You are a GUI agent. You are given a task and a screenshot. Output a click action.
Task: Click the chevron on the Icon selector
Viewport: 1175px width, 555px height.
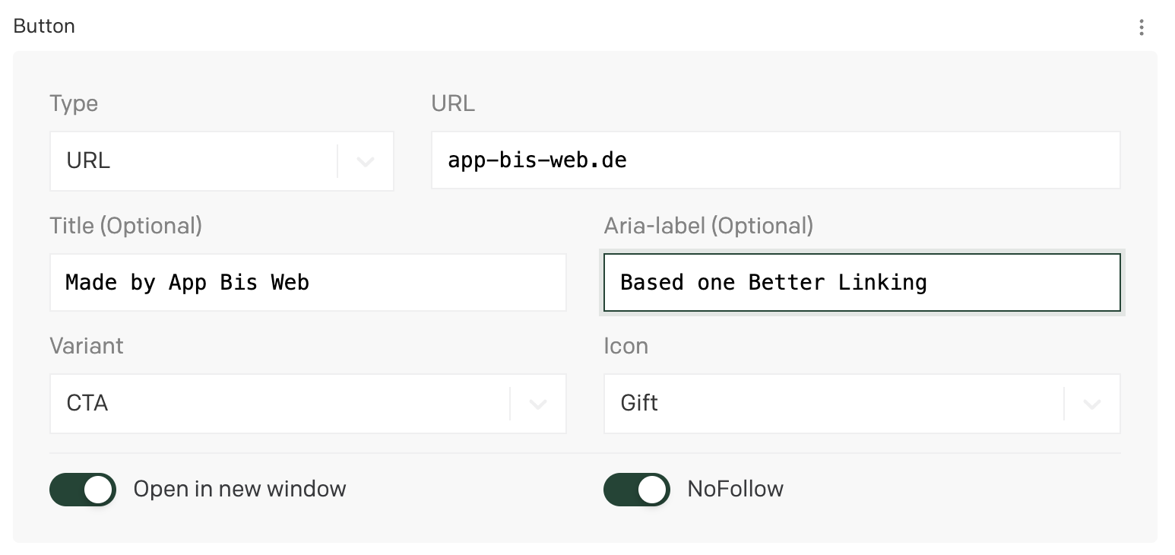coord(1092,404)
